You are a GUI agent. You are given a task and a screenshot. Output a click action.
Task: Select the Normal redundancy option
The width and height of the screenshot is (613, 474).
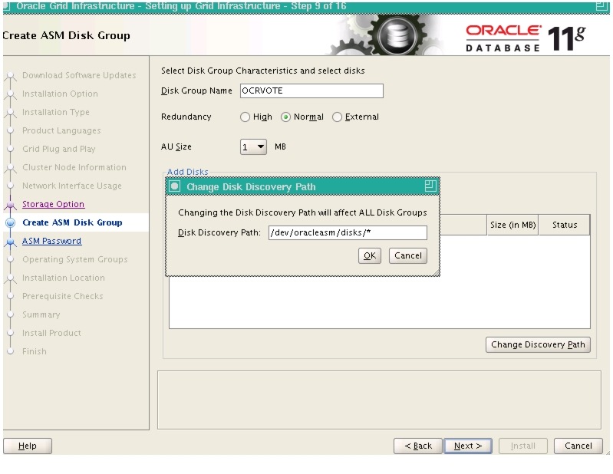285,117
